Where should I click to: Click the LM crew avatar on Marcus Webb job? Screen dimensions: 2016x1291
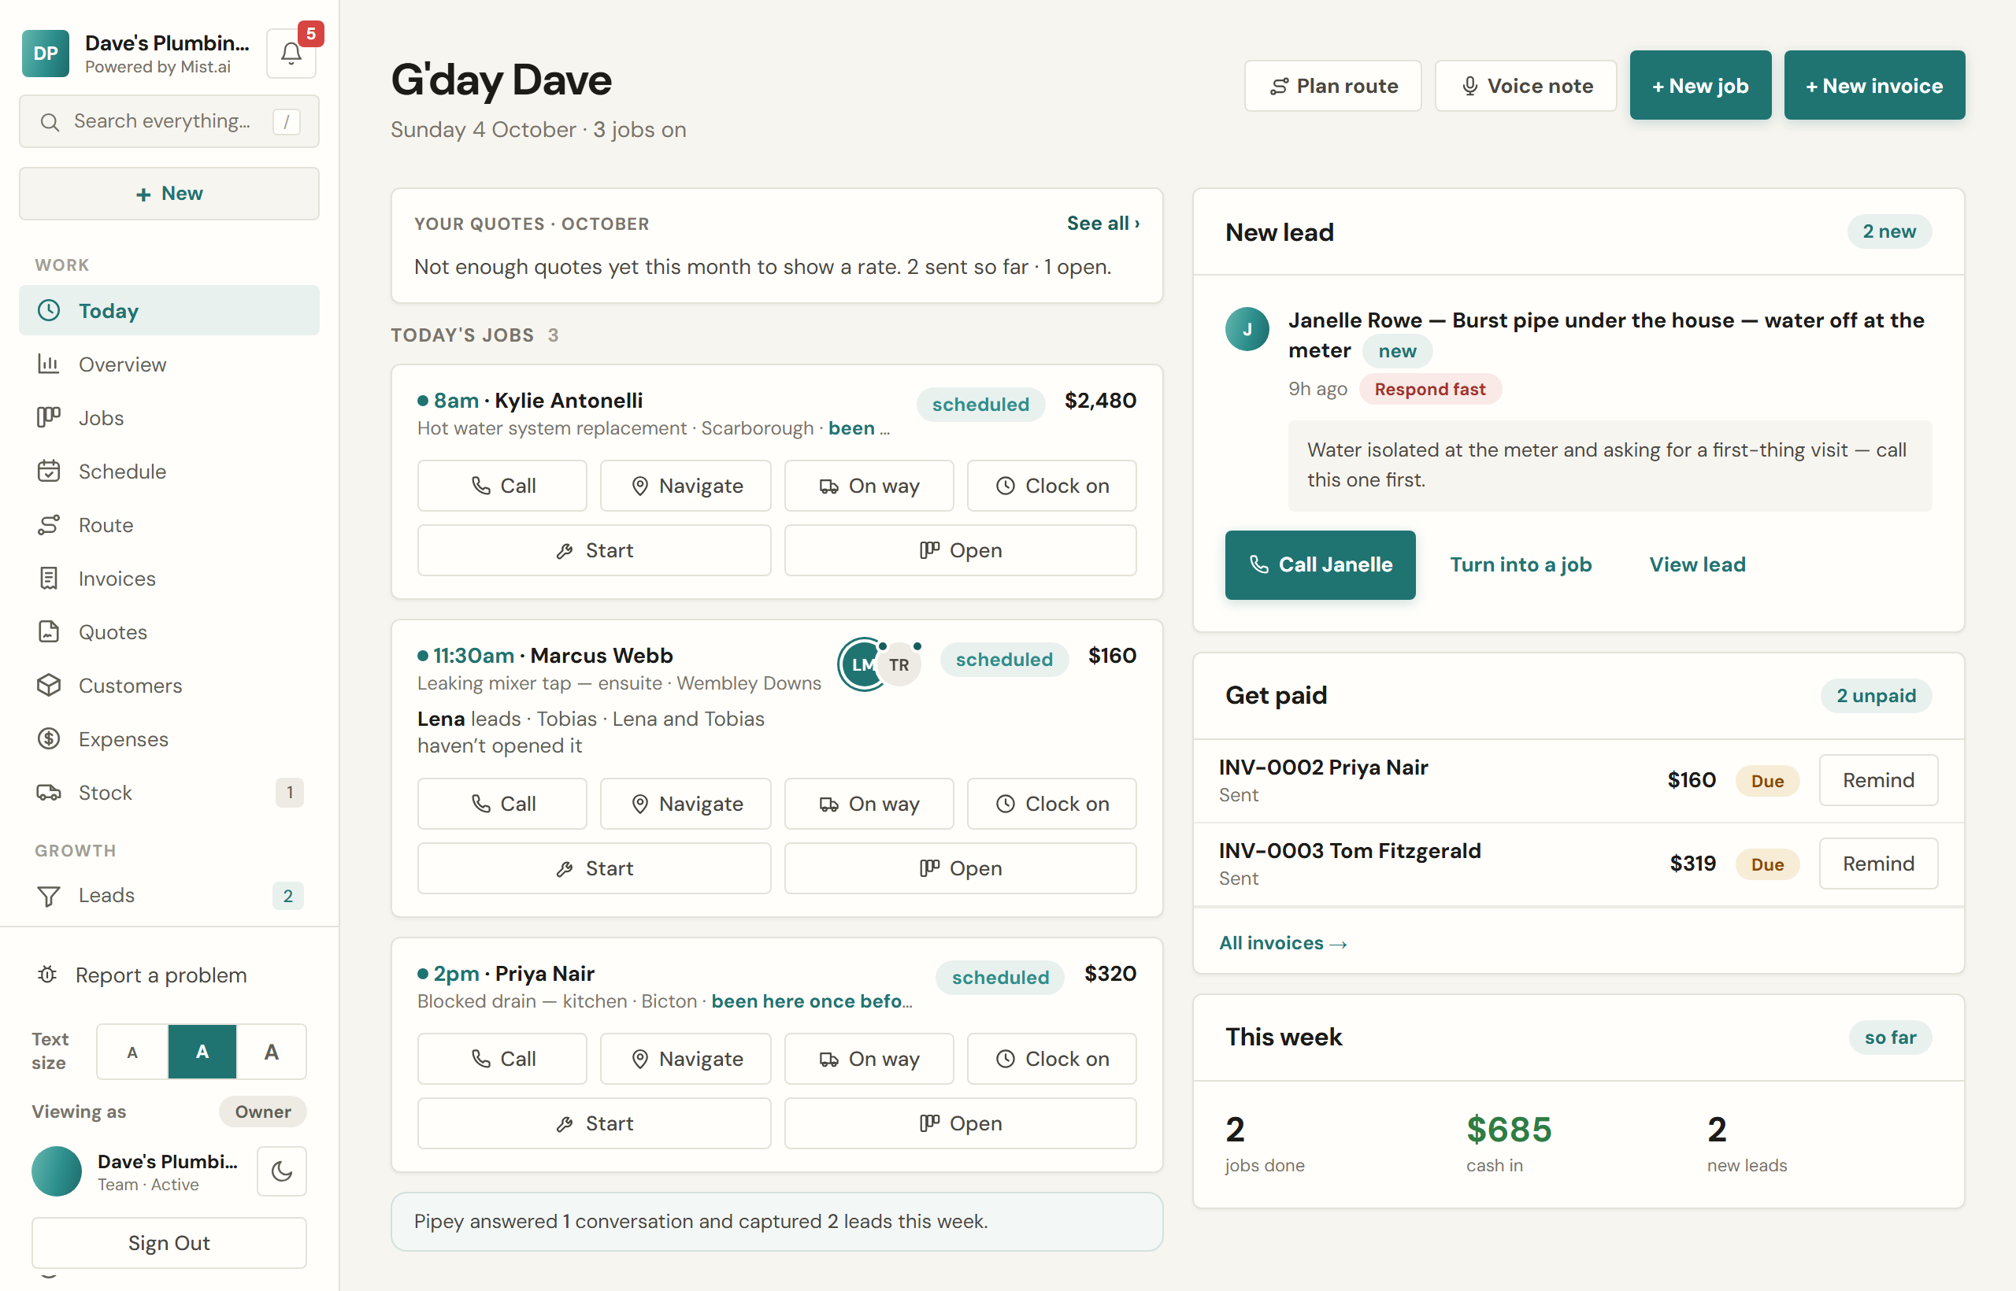pos(861,664)
